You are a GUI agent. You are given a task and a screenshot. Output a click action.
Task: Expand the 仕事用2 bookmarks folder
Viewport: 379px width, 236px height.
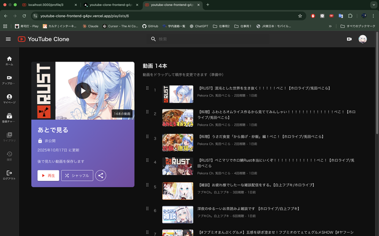pyautogui.click(x=221, y=26)
